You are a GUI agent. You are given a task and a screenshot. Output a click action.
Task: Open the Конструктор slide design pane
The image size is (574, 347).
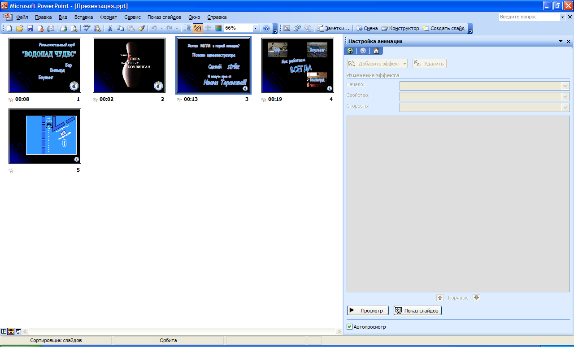tap(400, 28)
